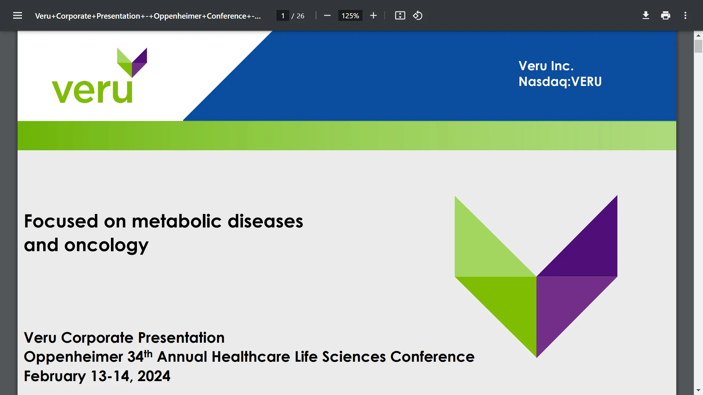
Task: Zoom out with the minus button
Action: [327, 16]
